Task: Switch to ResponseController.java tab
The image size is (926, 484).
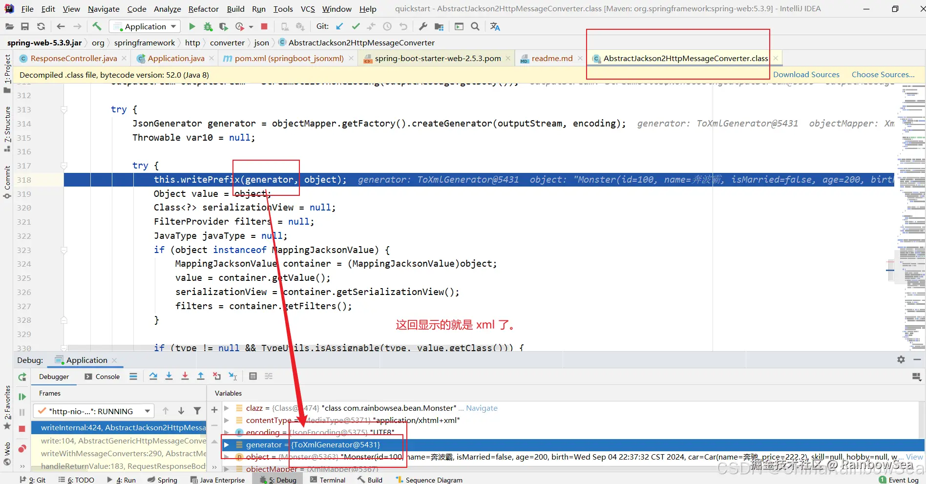Action: point(73,58)
